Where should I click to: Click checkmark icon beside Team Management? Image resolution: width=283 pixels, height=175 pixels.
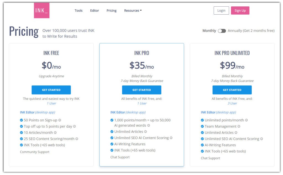point(202,126)
